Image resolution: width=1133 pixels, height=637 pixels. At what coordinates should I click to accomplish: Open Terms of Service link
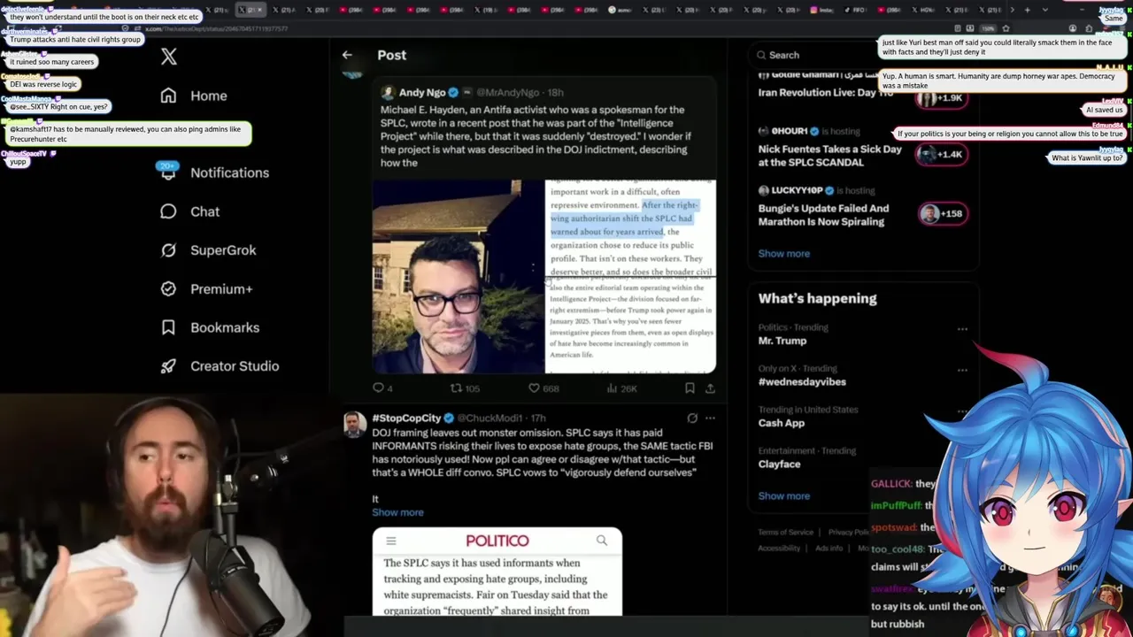tap(785, 532)
